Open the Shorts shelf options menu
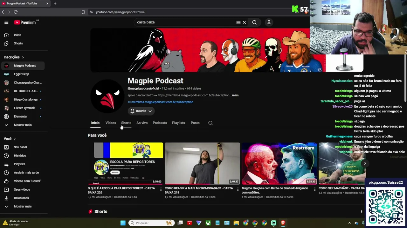The width and height of the screenshot is (407, 228). [362, 212]
